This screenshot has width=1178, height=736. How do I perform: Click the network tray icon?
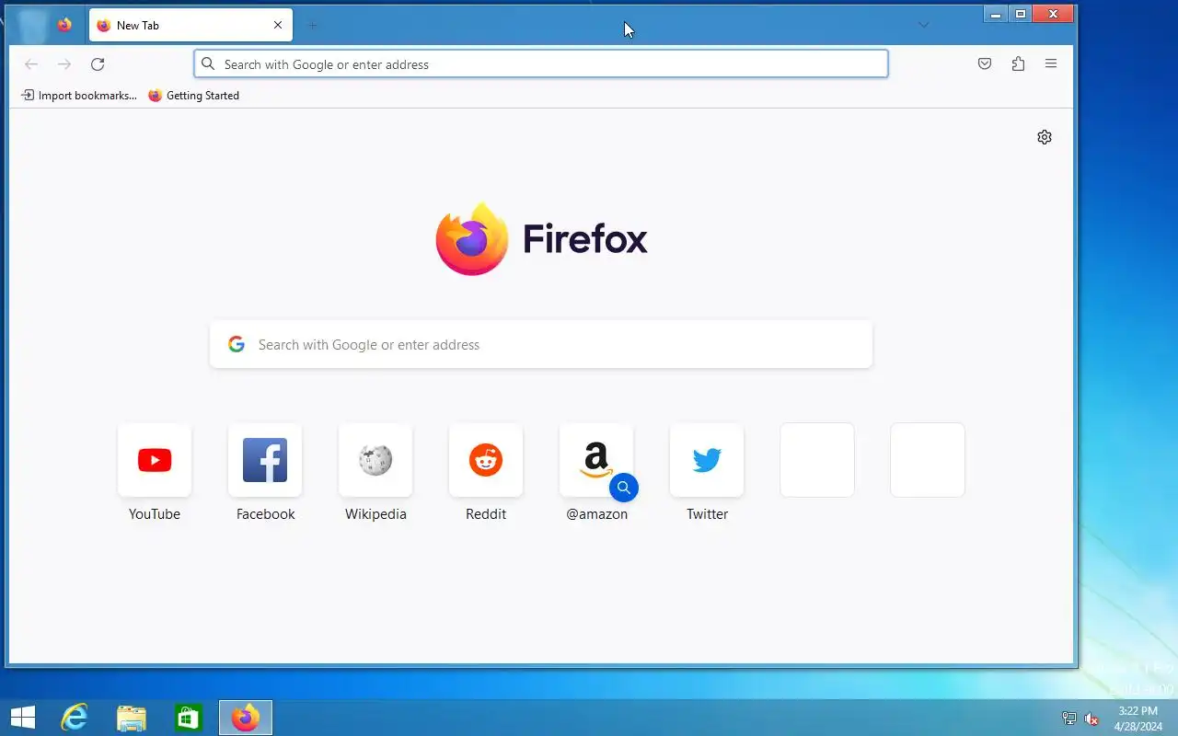tap(1069, 719)
